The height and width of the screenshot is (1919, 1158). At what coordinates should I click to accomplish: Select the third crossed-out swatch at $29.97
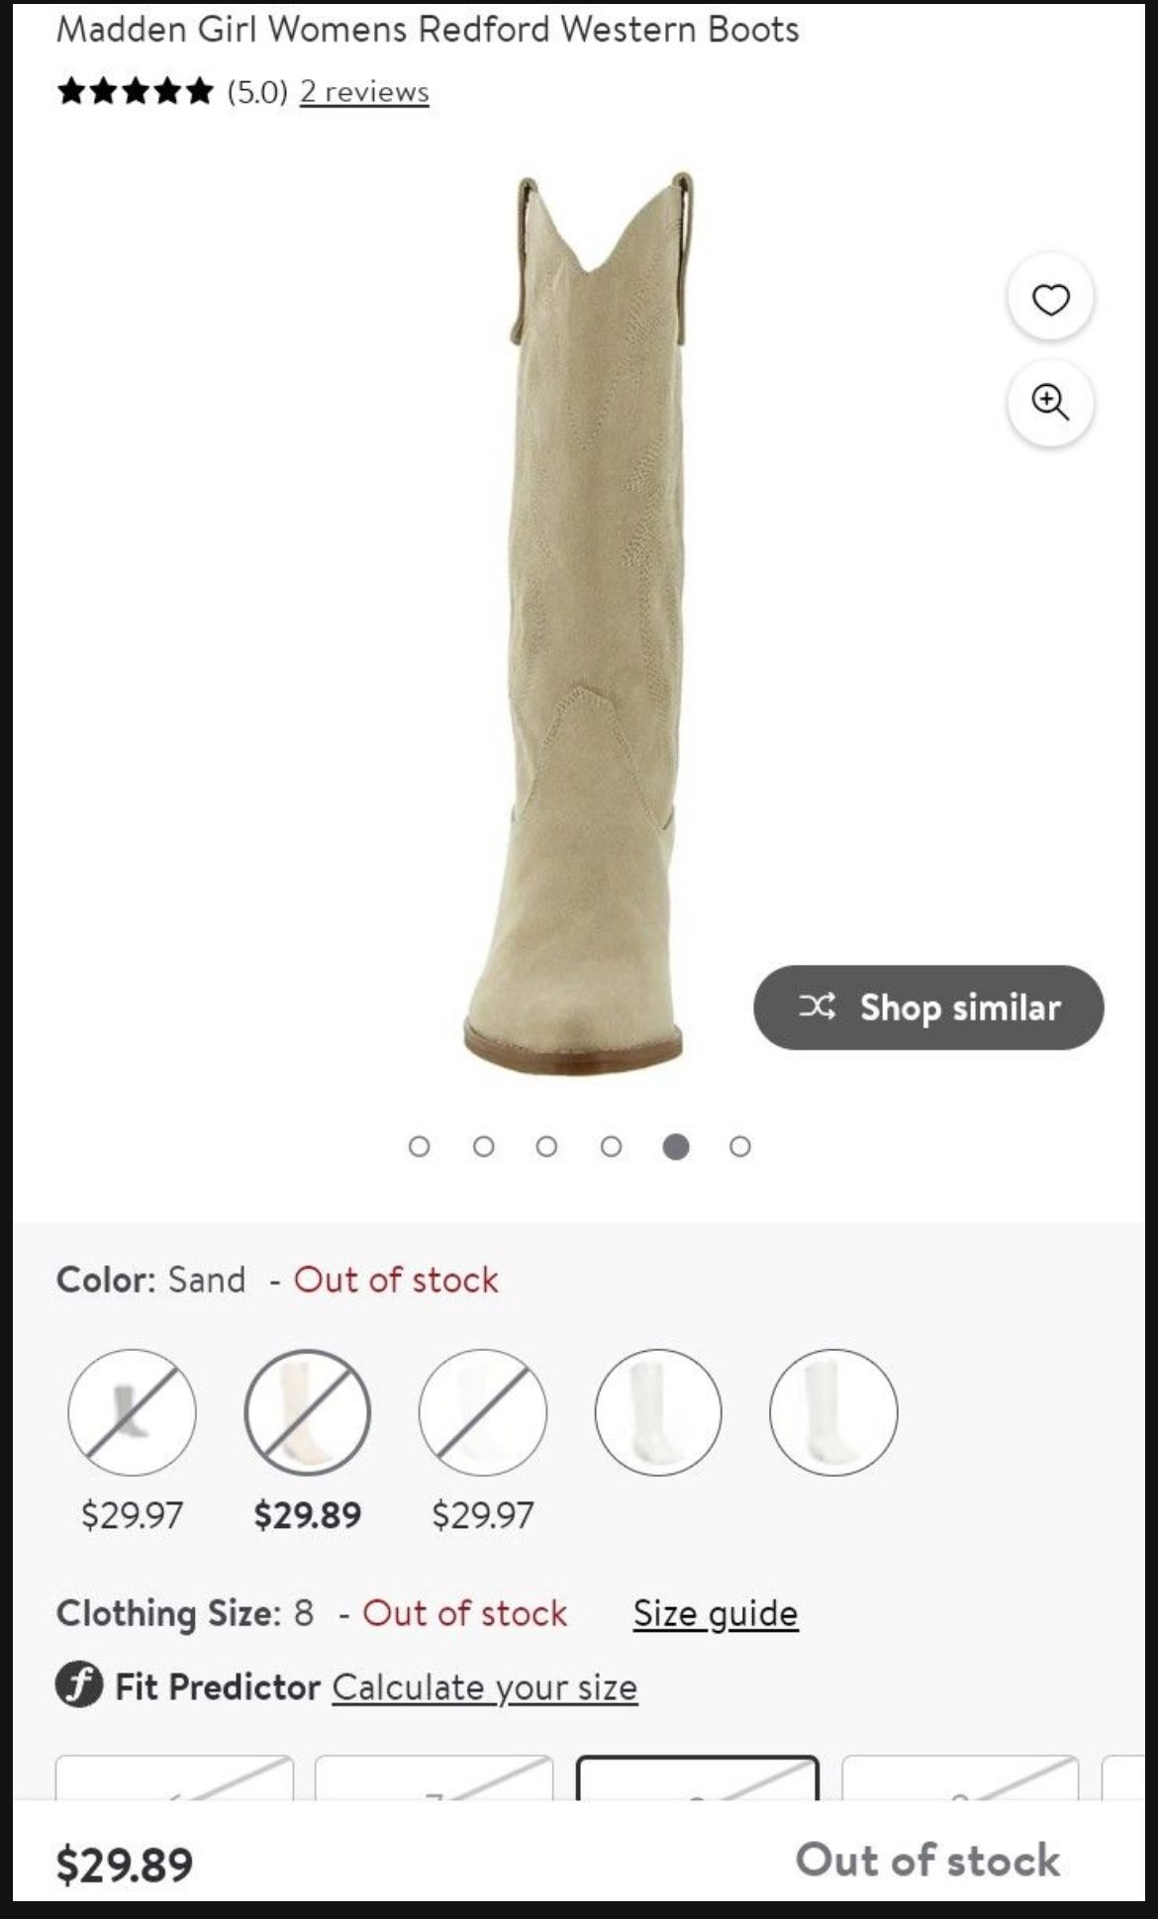pyautogui.click(x=483, y=1412)
